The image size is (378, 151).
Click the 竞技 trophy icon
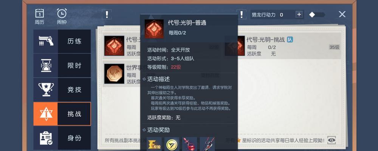(46, 89)
